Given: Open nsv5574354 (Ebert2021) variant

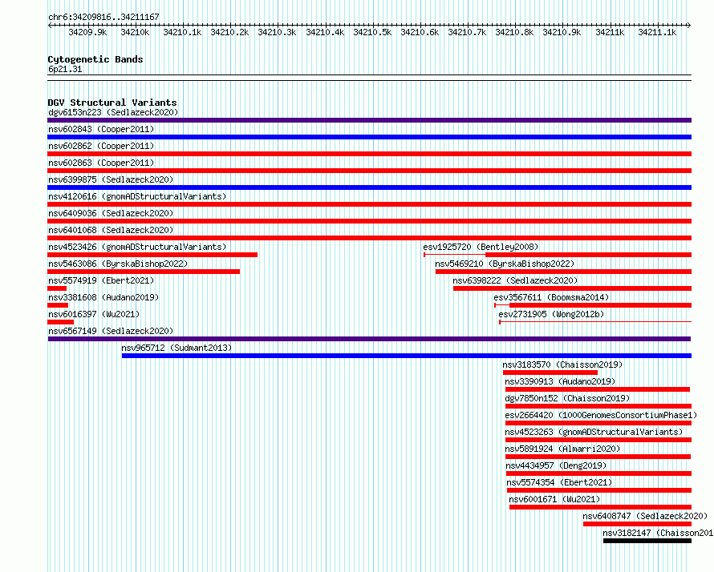Looking at the screenshot, I should pyautogui.click(x=559, y=482).
